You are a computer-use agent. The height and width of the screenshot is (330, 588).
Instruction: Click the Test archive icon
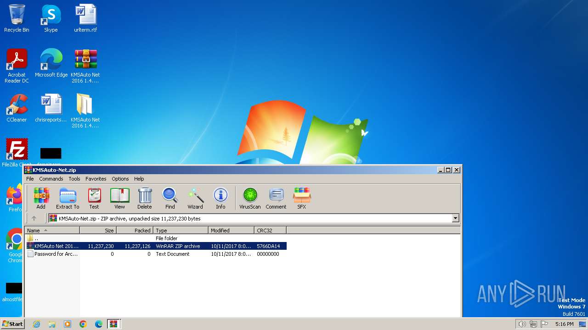[x=94, y=198]
